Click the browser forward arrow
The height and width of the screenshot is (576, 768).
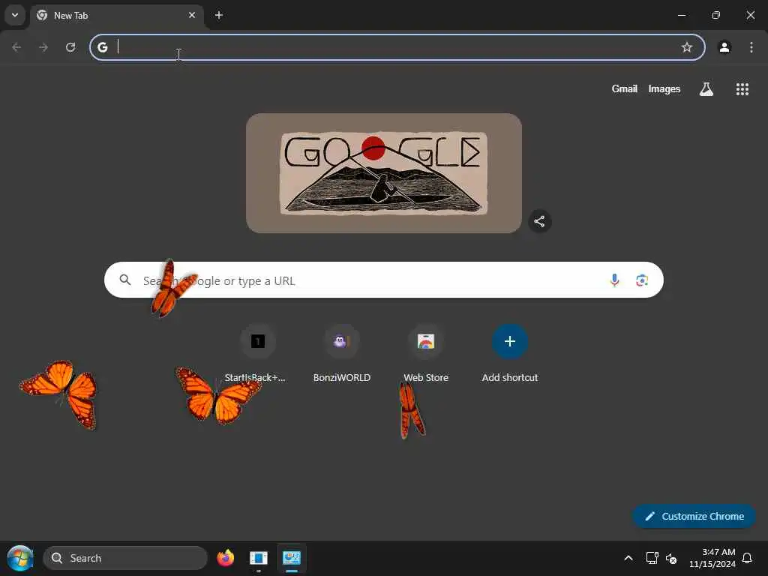43,47
